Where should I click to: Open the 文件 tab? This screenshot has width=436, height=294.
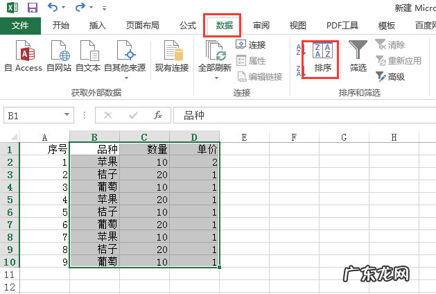tap(20, 26)
